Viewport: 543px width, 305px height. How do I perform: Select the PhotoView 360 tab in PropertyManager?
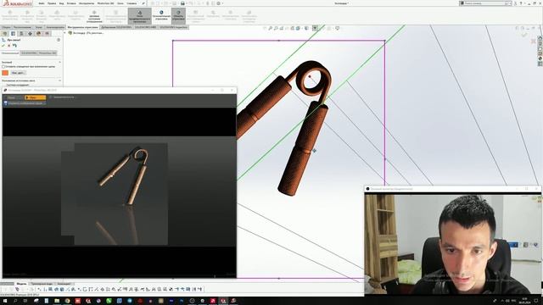(48, 53)
